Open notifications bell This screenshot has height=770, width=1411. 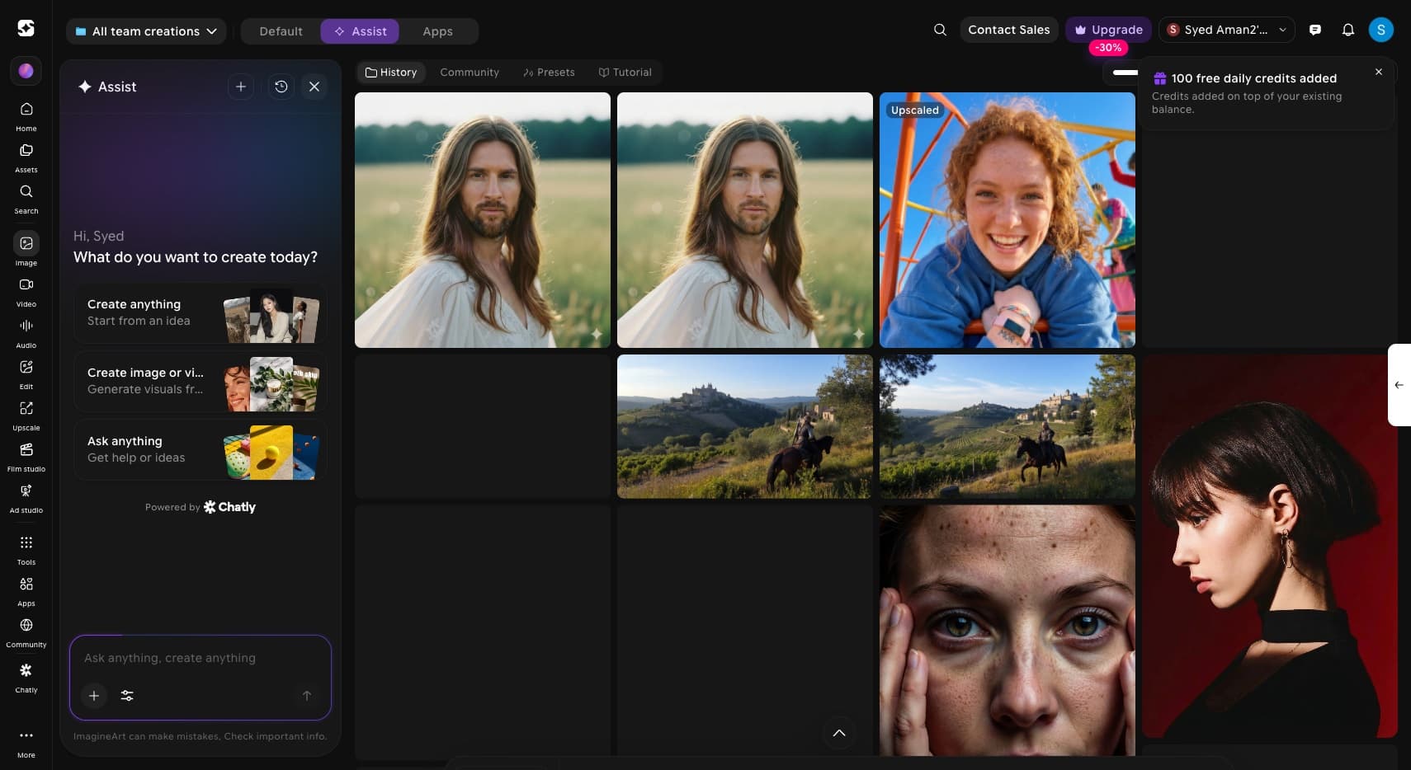click(x=1348, y=30)
